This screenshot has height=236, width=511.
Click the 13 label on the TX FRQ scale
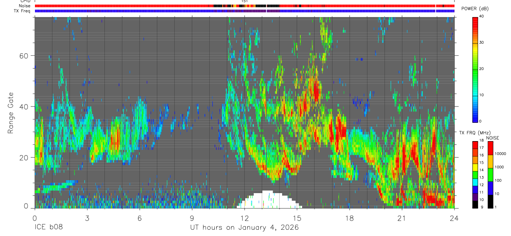click(481, 177)
